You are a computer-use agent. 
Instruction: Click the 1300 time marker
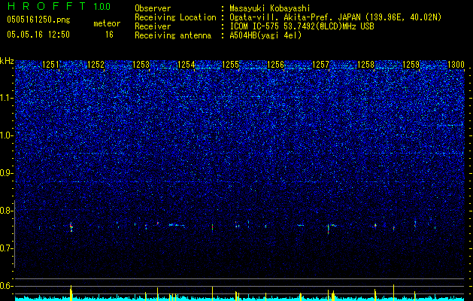pyautogui.click(x=456, y=64)
